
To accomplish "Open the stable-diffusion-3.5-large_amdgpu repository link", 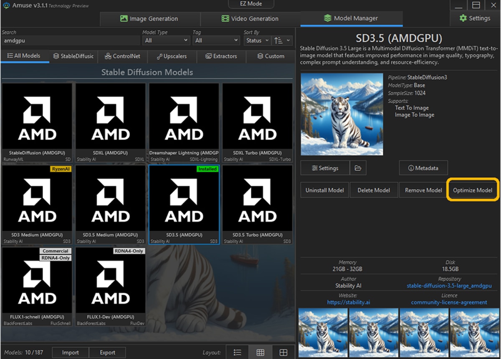I will tap(449, 286).
